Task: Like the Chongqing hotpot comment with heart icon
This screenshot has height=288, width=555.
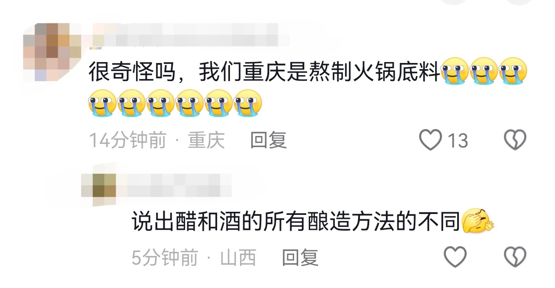Action: click(430, 140)
